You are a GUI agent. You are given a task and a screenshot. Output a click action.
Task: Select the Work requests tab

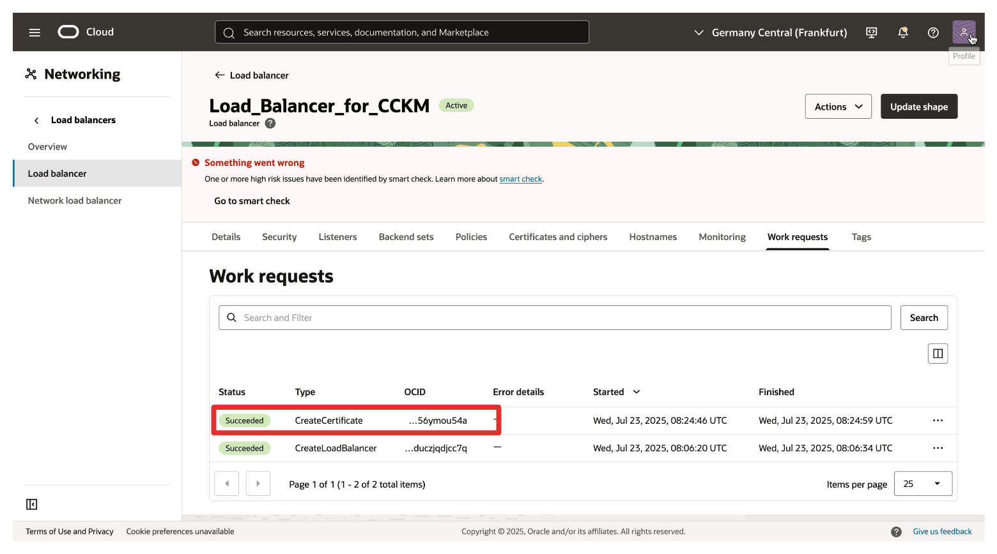click(x=798, y=237)
